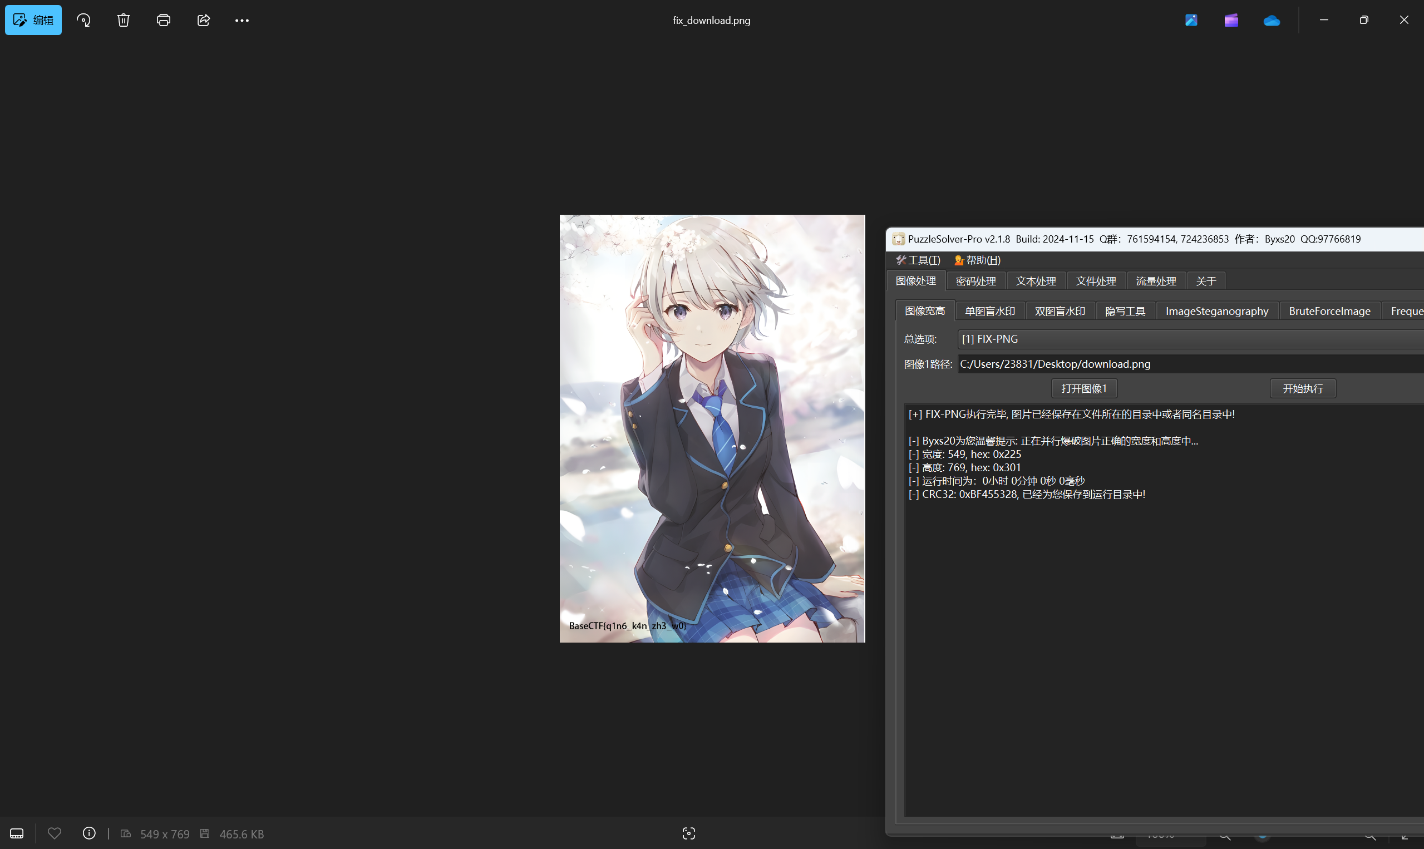Switch to the 密码处理 tab
The height and width of the screenshot is (849, 1424).
976,281
